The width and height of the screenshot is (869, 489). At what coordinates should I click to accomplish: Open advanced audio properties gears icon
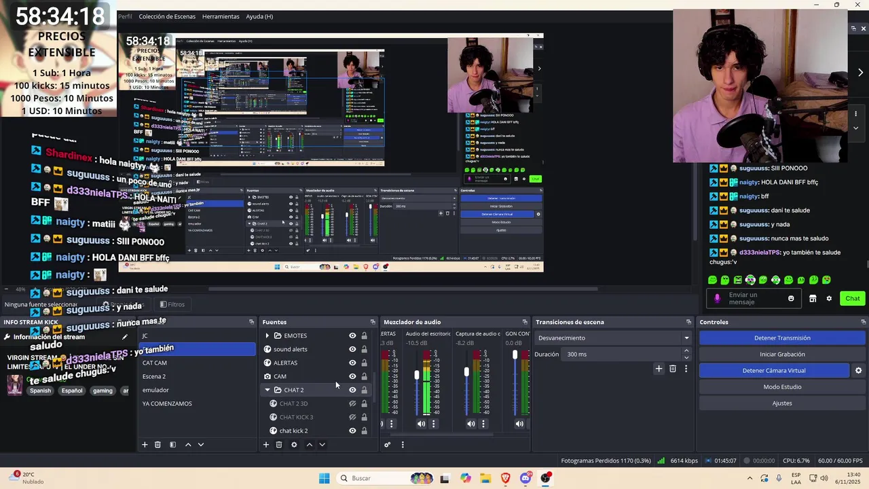tap(387, 445)
